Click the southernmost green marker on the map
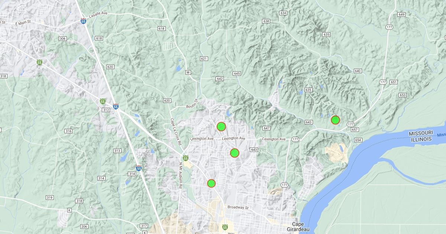Viewport: 446px width, 234px height. pos(211,183)
